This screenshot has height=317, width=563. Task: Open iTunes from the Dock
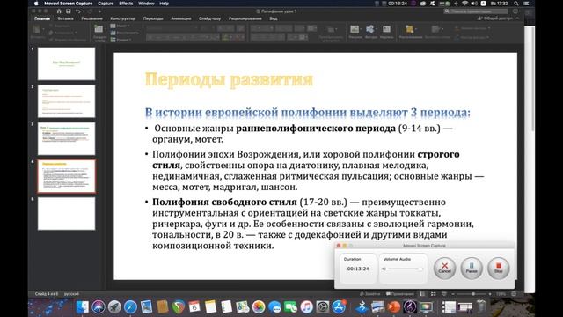coord(306,306)
